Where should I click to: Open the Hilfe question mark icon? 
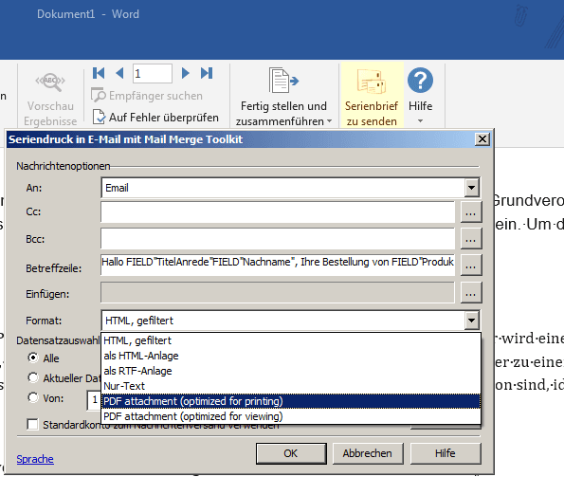point(420,80)
